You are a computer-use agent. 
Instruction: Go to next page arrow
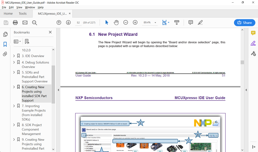pos(68,22)
